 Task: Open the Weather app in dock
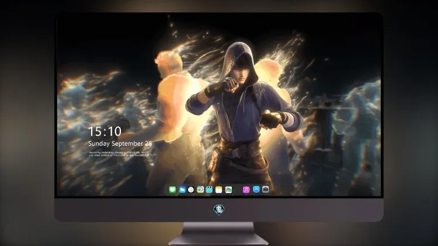pyautogui.click(x=182, y=190)
